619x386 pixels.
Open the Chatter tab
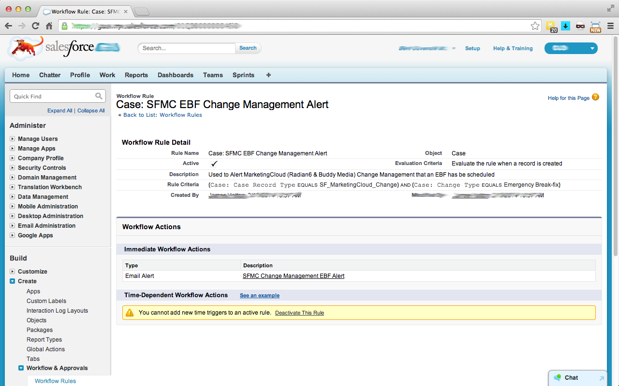(50, 75)
